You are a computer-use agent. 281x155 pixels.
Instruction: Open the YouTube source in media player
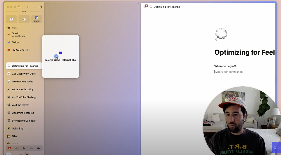click(x=10, y=148)
